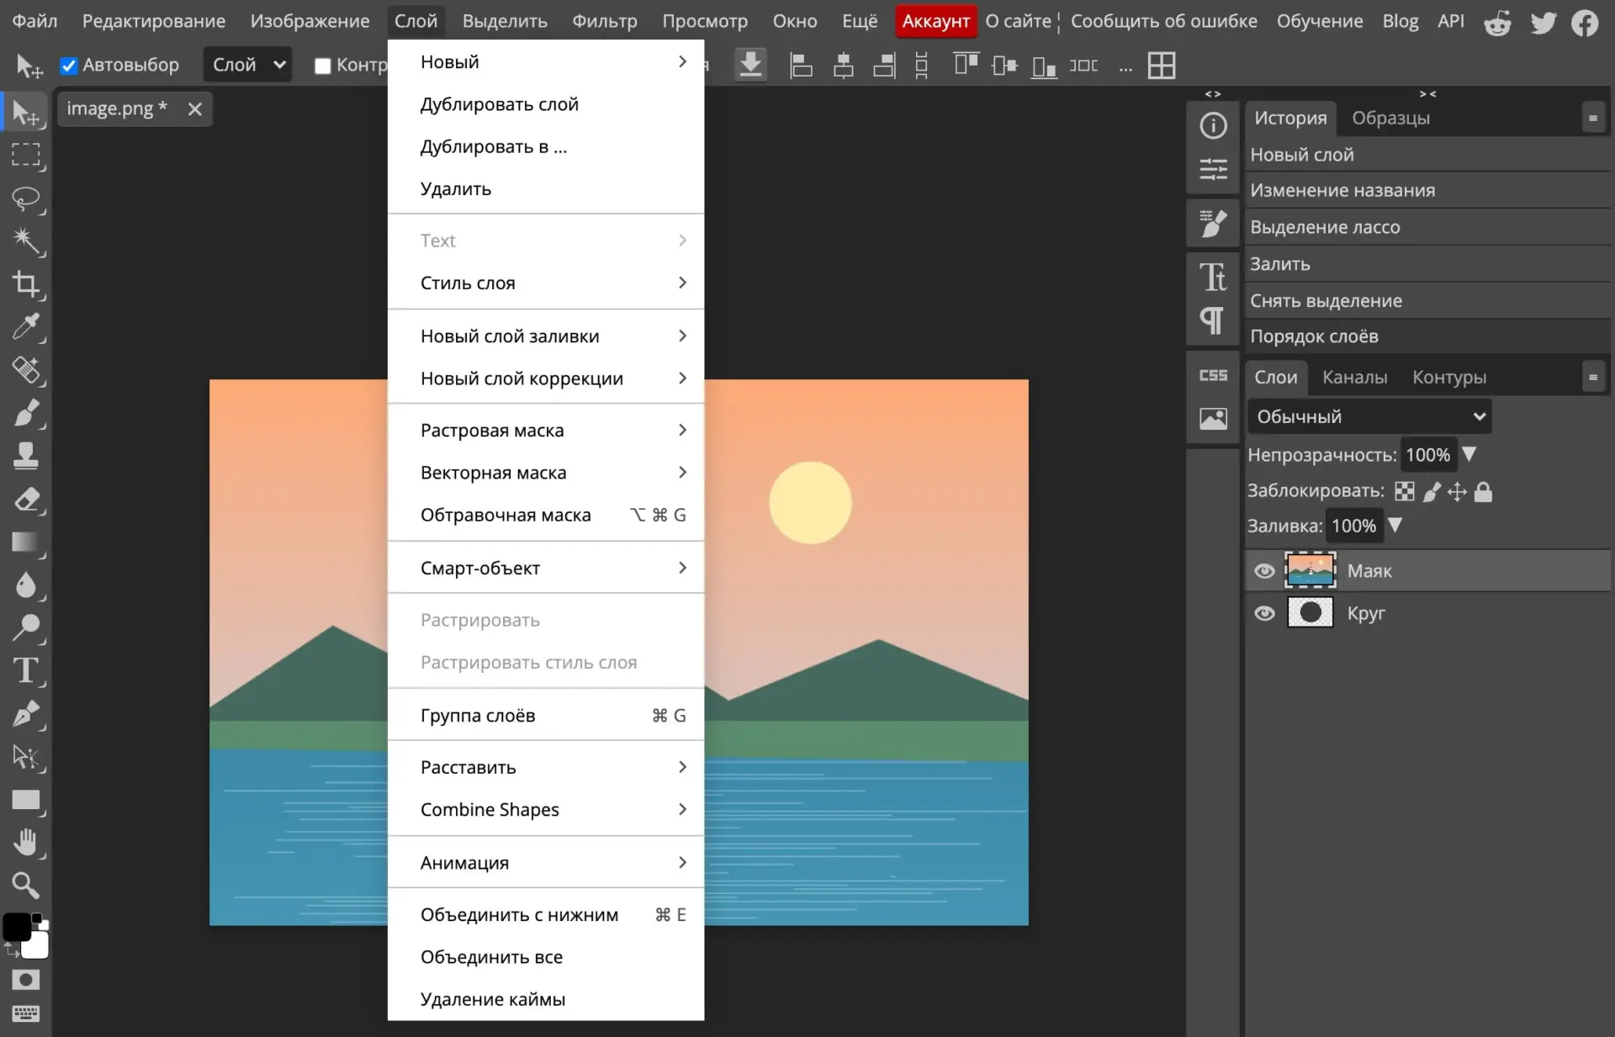Select the Gradient tool
The image size is (1615, 1037).
[26, 542]
